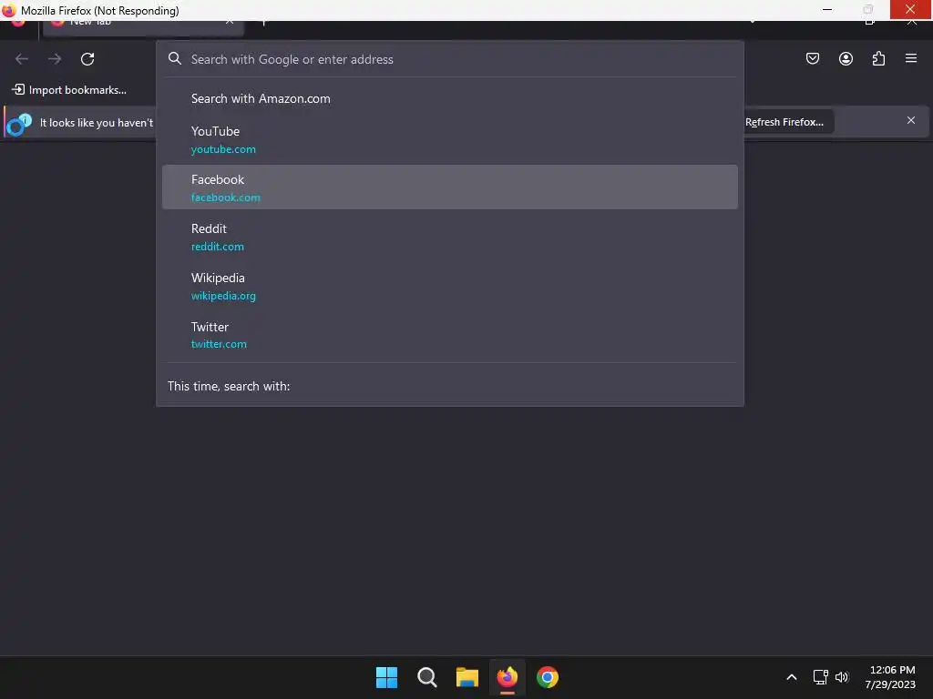
Task: Close the New Tab tab
Action: tap(230, 22)
